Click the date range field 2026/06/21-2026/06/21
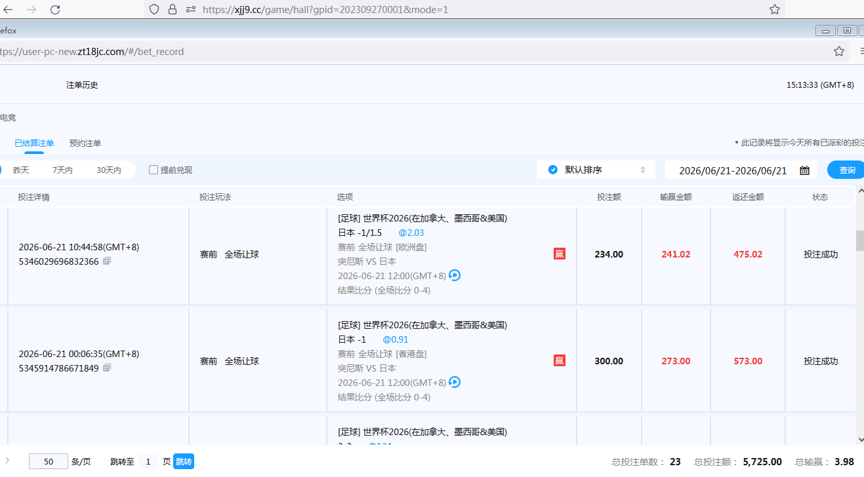The height and width of the screenshot is (477, 864). (x=741, y=170)
